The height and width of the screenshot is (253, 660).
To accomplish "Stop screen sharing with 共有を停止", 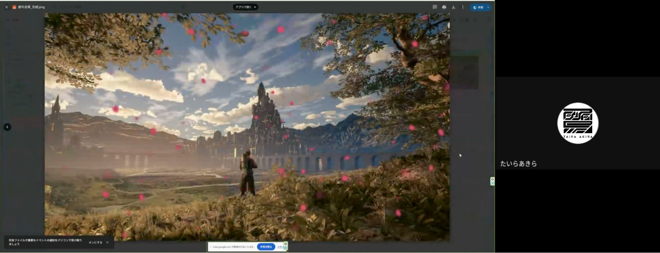I will pos(266,247).
